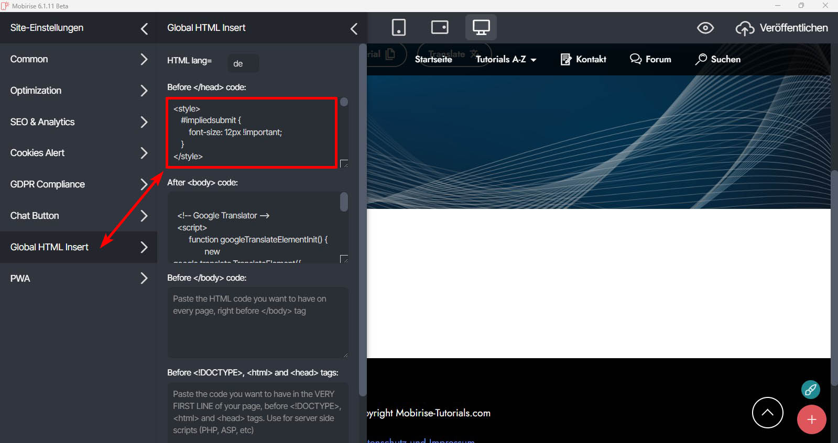Image resolution: width=838 pixels, height=443 pixels.
Task: Click the Kontakt navigation link
Action: pos(583,60)
